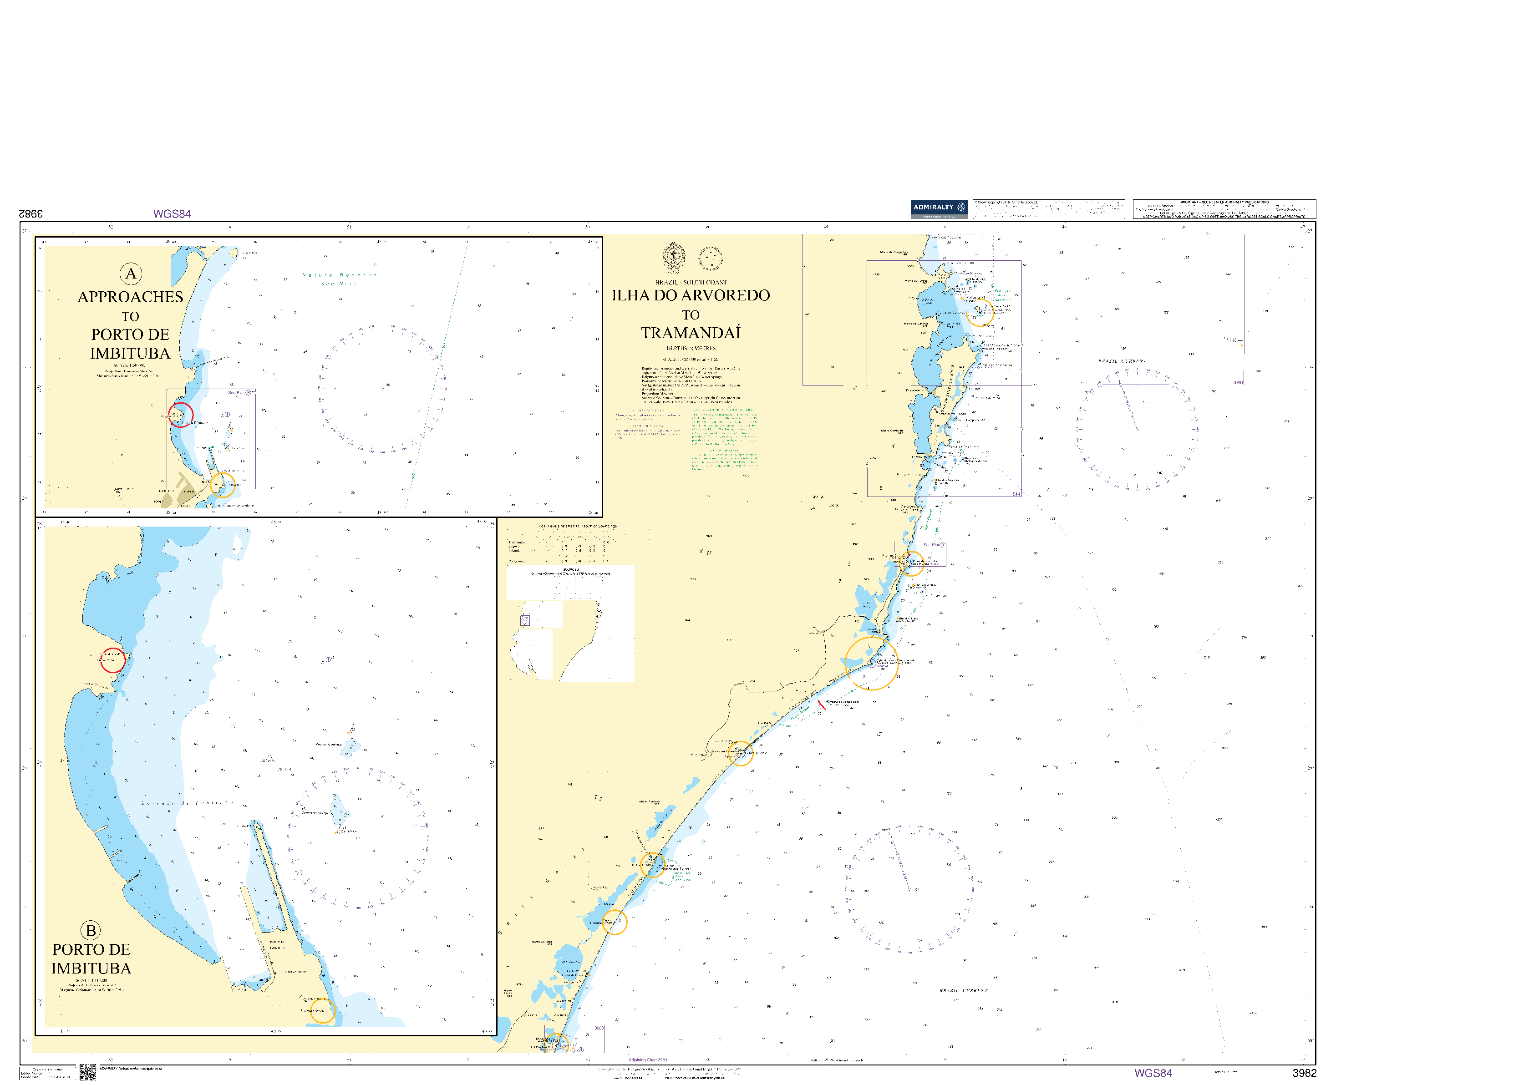This screenshot has width=1534, height=1085.
Task: Click the tidal levels table heading
Action: pyautogui.click(x=578, y=526)
